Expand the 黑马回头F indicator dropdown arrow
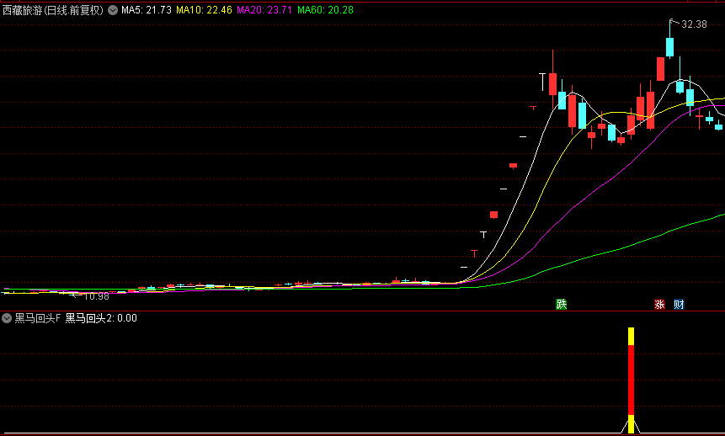Screen dimensions: 725x436 click(7, 318)
